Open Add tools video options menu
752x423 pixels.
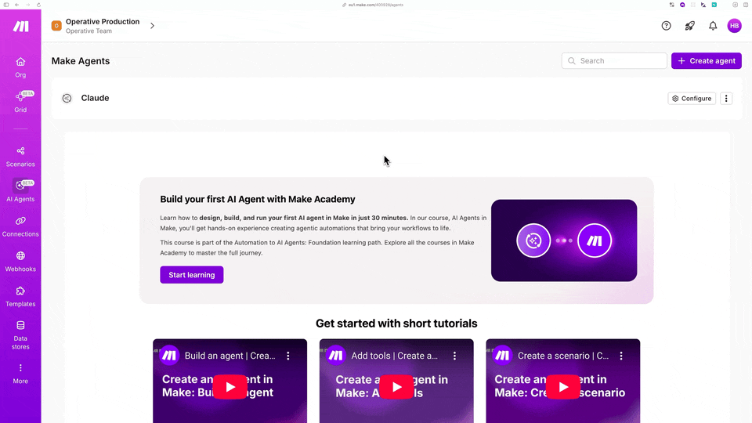tap(454, 356)
